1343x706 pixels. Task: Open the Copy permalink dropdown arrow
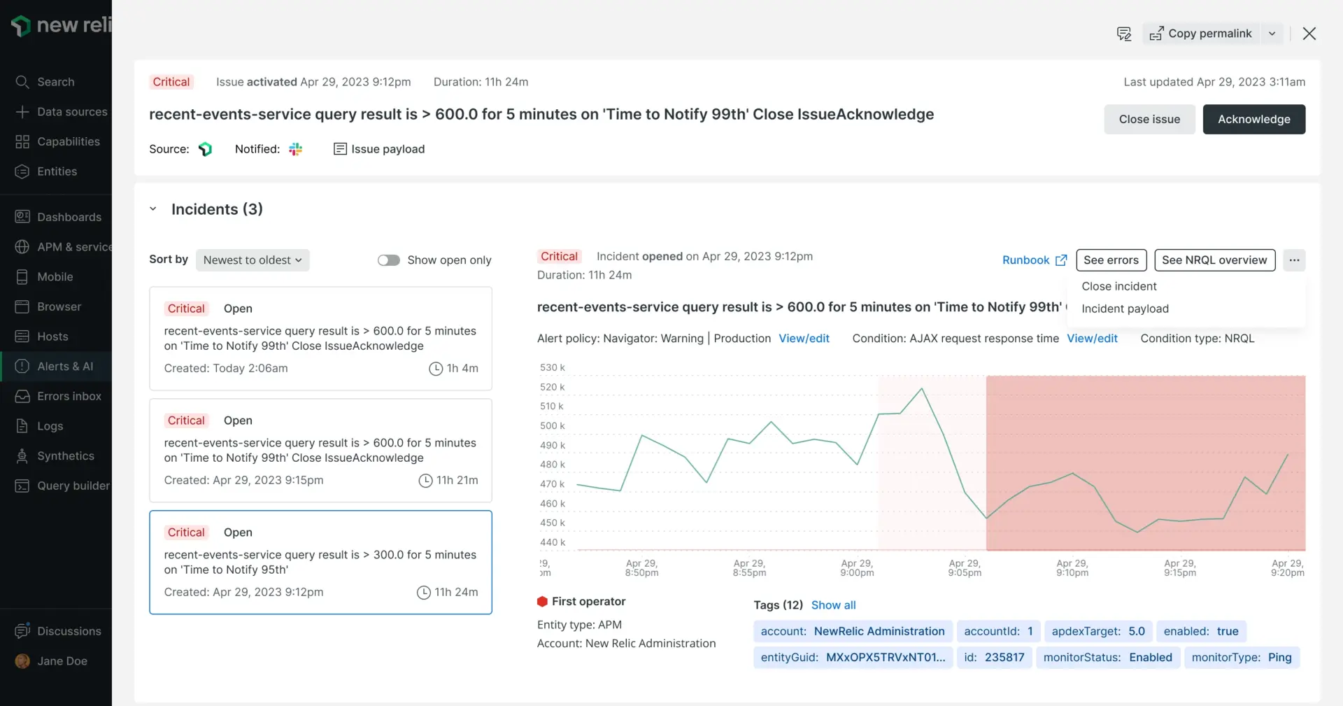1272,34
